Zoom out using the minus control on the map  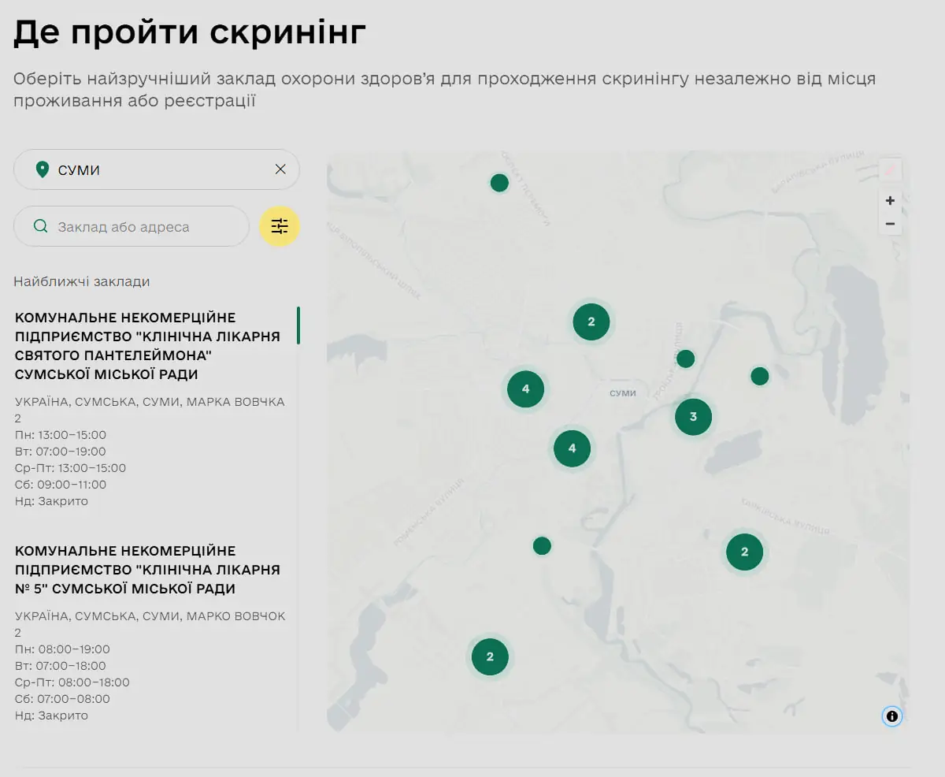[x=890, y=224]
